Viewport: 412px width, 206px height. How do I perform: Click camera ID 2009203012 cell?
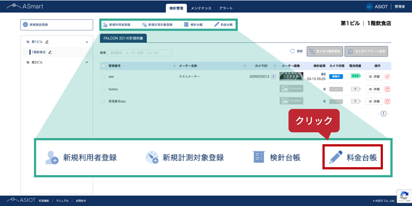[259, 77]
